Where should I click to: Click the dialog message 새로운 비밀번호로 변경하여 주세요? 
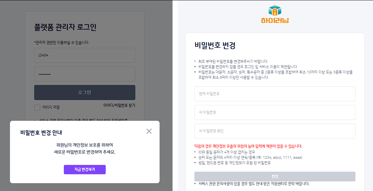pyautogui.click(x=85, y=152)
